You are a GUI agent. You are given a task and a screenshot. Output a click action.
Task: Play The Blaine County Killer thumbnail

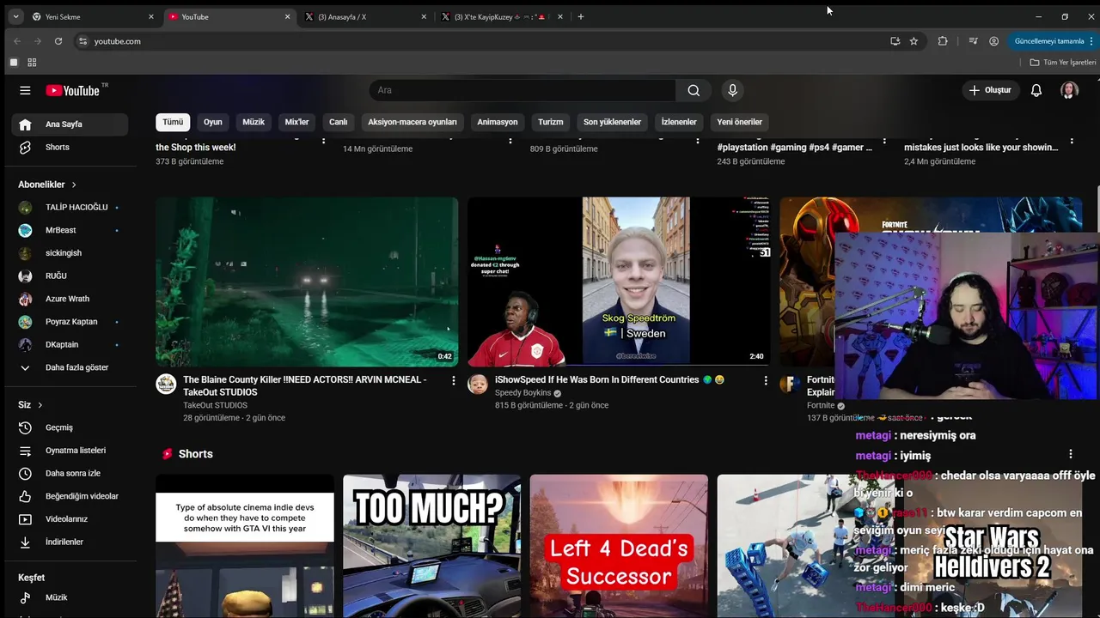[307, 282]
